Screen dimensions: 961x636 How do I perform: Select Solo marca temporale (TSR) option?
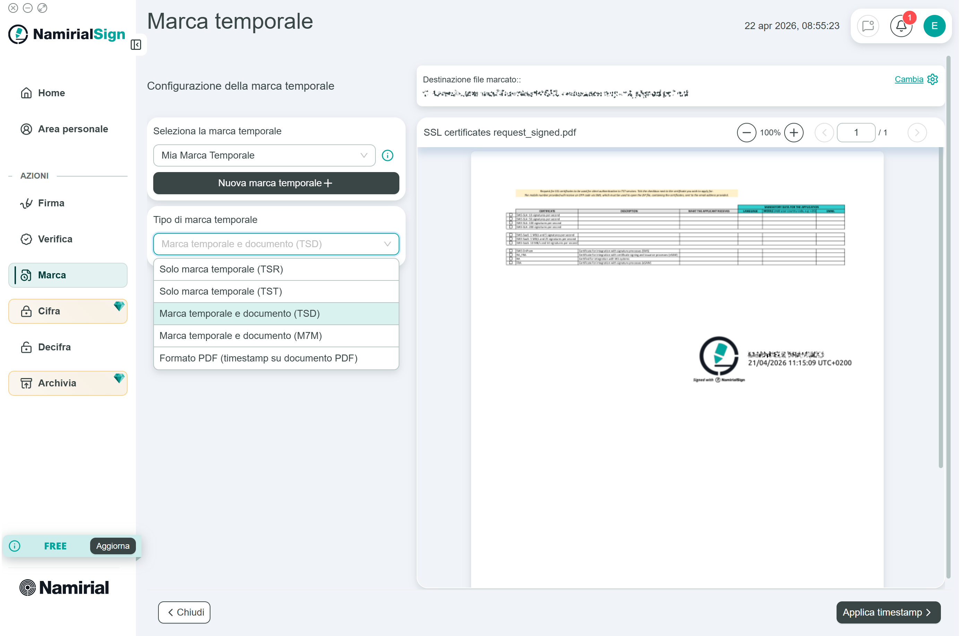tap(276, 269)
